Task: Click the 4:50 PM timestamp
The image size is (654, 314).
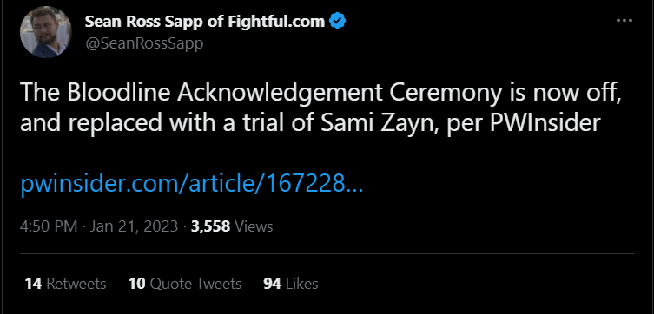Action: coord(49,226)
